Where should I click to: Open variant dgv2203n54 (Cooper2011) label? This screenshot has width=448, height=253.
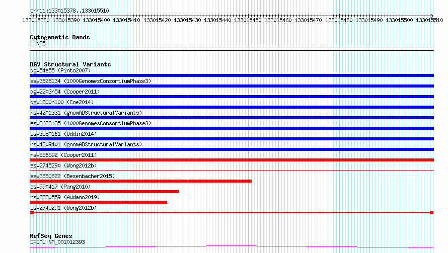(65, 92)
